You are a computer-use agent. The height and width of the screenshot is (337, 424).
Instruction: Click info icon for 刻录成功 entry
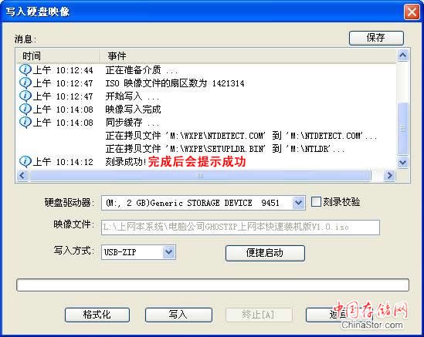tap(25, 161)
